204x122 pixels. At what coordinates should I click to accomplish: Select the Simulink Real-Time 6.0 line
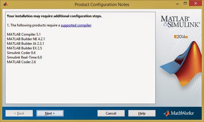tap(24, 57)
